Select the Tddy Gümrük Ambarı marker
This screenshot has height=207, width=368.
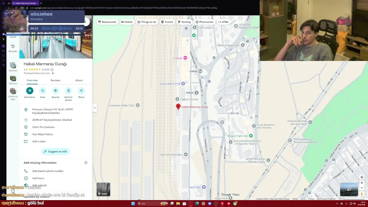point(186,154)
